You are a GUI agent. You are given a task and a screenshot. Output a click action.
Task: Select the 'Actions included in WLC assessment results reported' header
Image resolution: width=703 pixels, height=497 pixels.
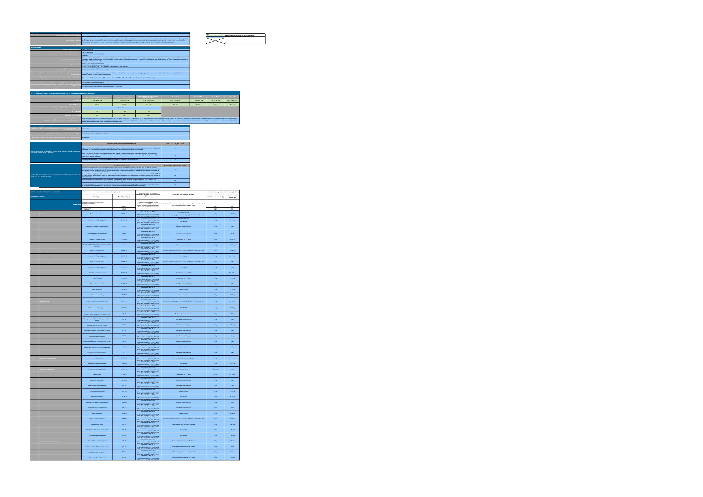(x=121, y=144)
